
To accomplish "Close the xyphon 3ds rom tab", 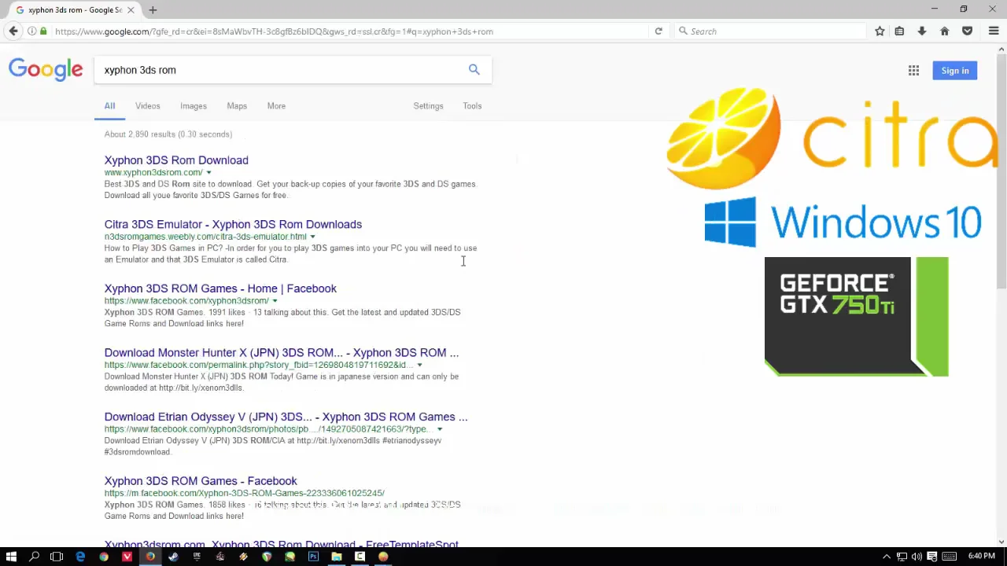I will point(131,10).
